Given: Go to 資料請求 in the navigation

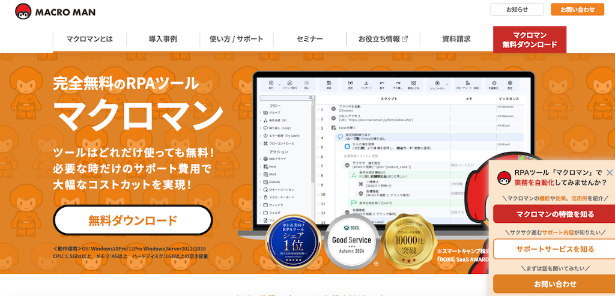Looking at the screenshot, I should [x=456, y=39].
